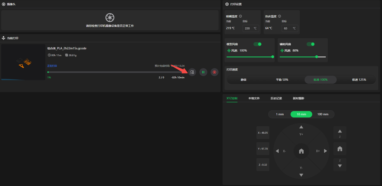Stop the current print job

point(214,72)
